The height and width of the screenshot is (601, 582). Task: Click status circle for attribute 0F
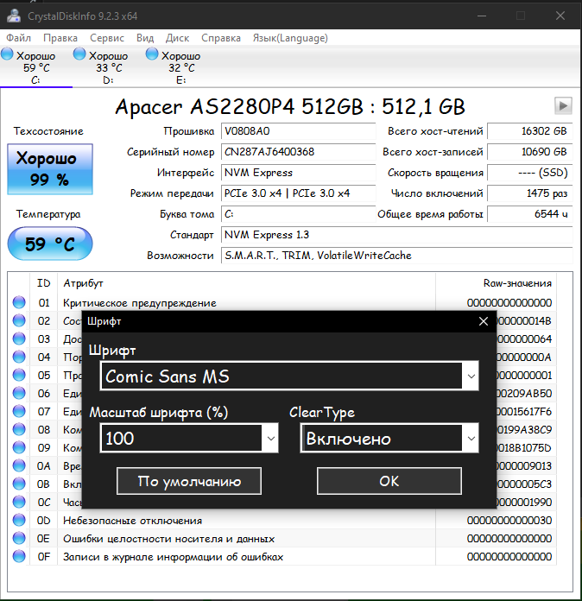click(x=19, y=557)
